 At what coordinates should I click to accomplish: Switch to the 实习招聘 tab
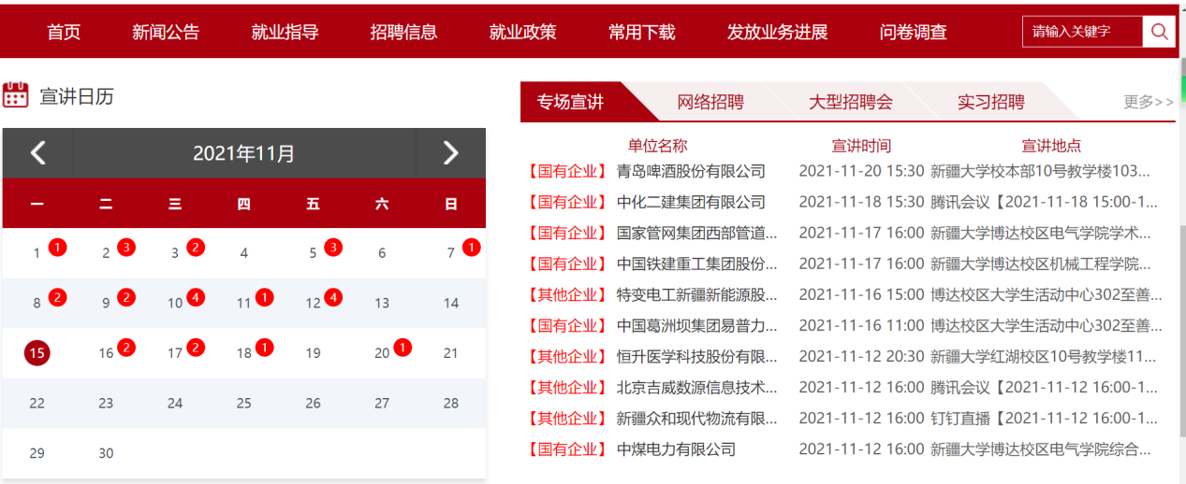coord(990,102)
